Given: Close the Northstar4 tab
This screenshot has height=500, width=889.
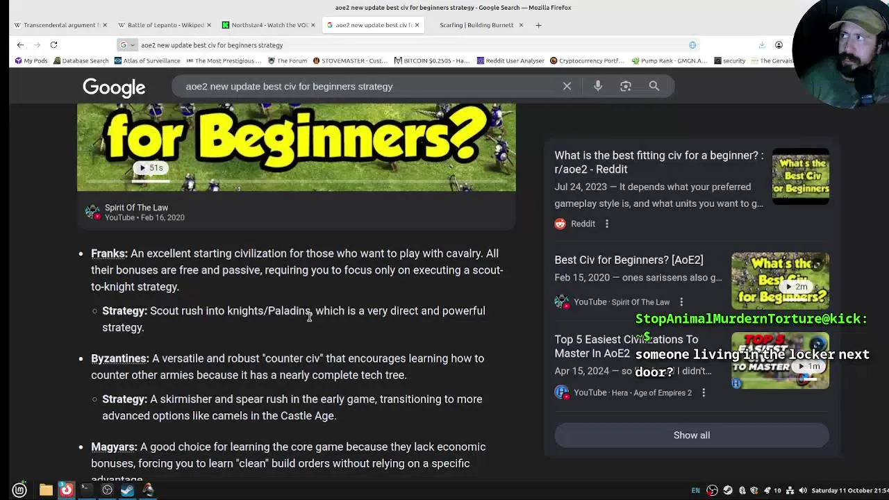Looking at the screenshot, I should [313, 25].
